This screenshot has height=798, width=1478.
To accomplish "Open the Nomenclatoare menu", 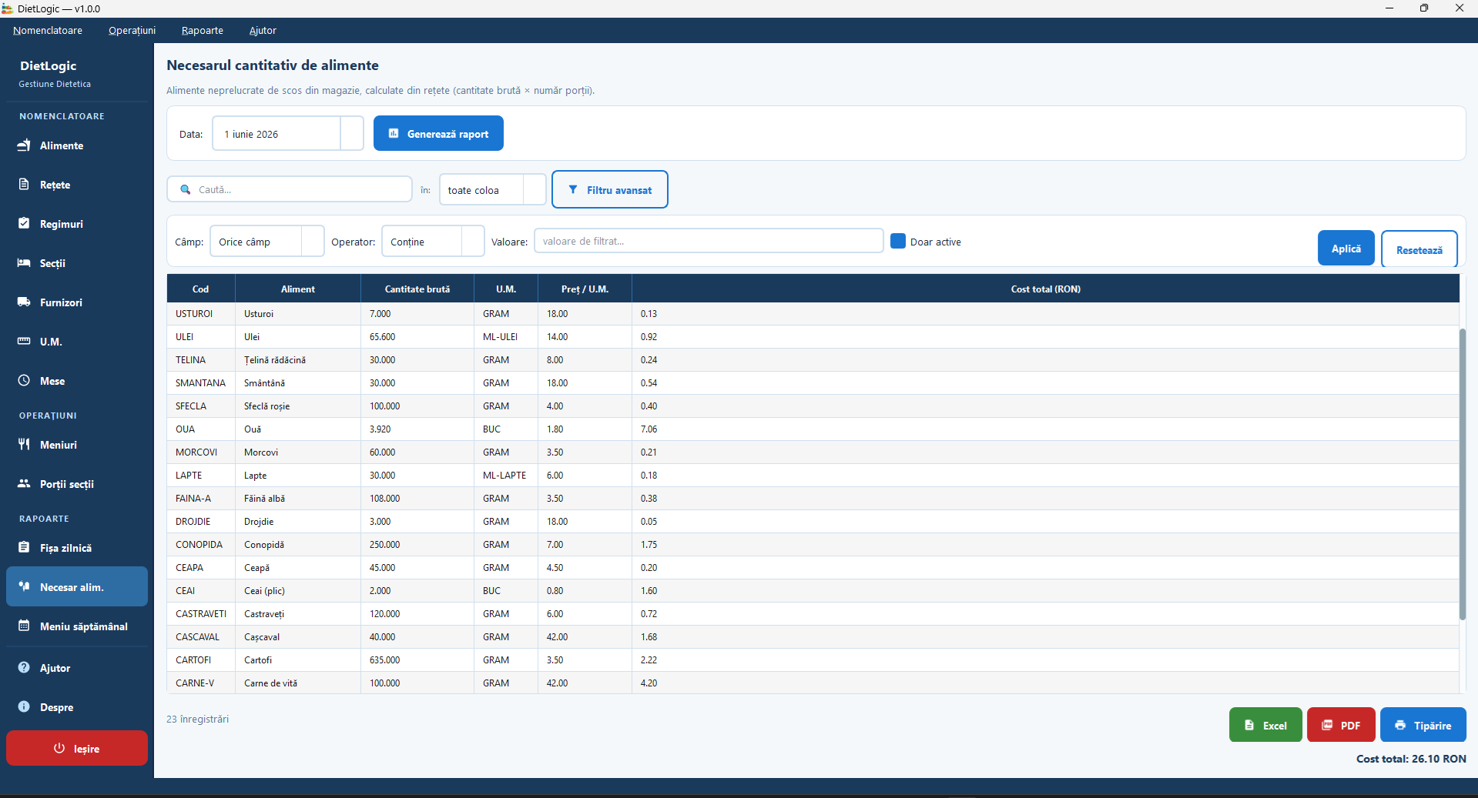I will (x=48, y=31).
